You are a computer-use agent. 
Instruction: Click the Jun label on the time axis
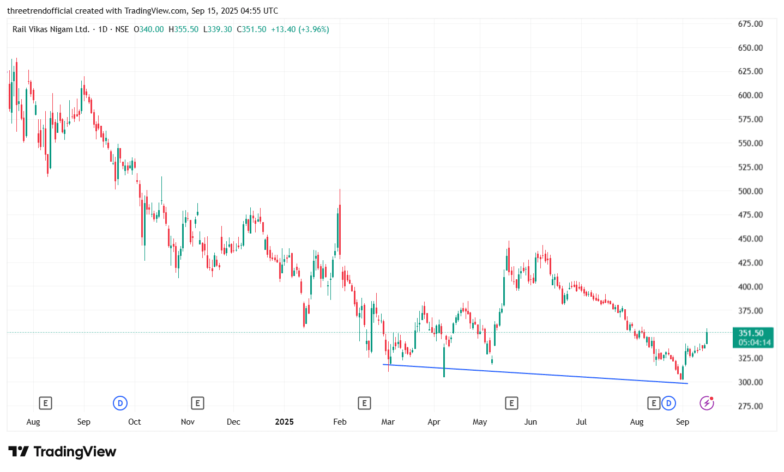(x=530, y=422)
